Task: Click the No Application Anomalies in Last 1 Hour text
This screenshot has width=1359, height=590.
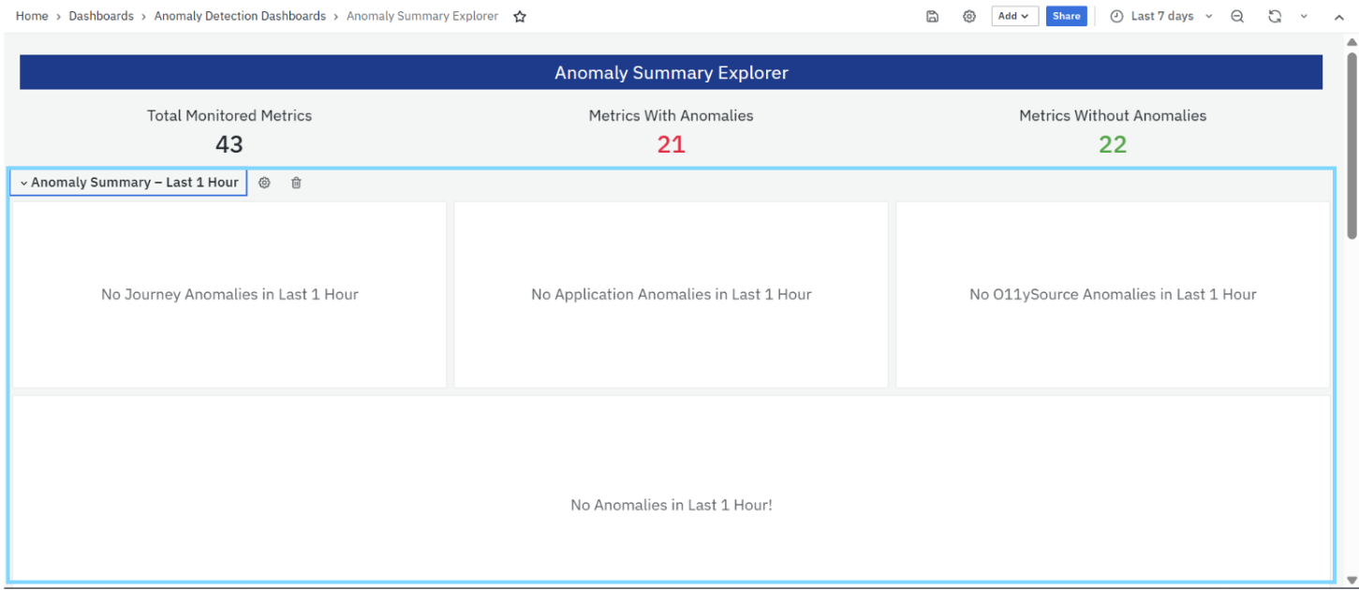Action: [671, 294]
